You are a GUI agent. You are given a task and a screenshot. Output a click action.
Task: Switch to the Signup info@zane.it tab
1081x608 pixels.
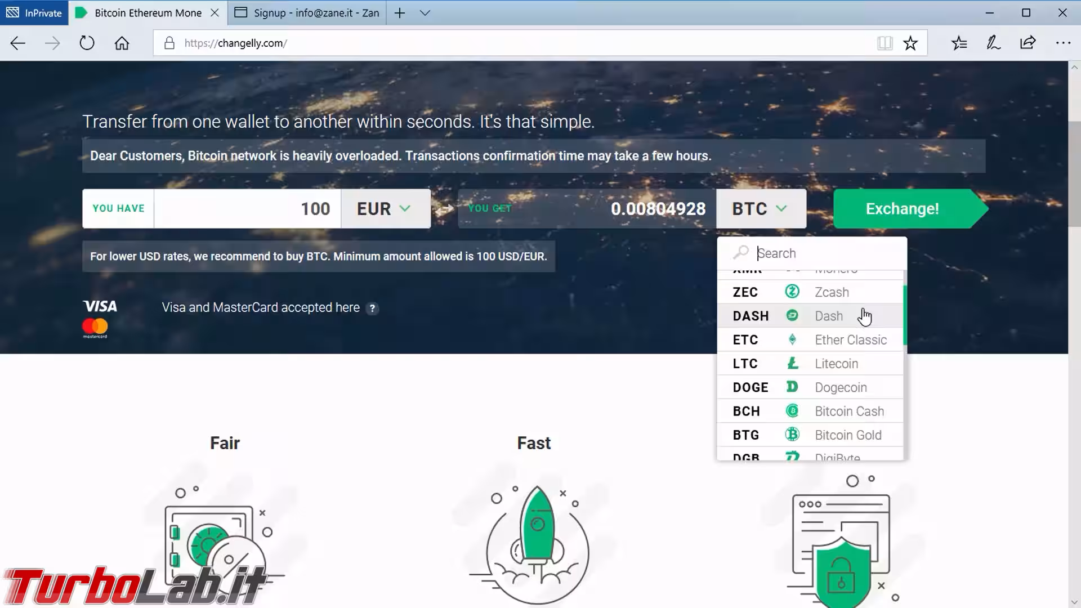(x=307, y=13)
